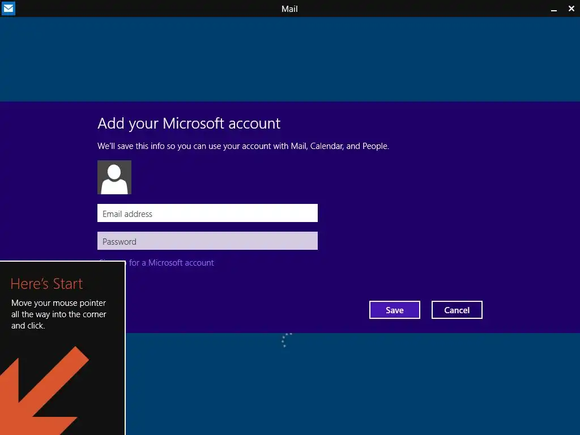Open the Microsoft account sign-up link

(x=170, y=263)
